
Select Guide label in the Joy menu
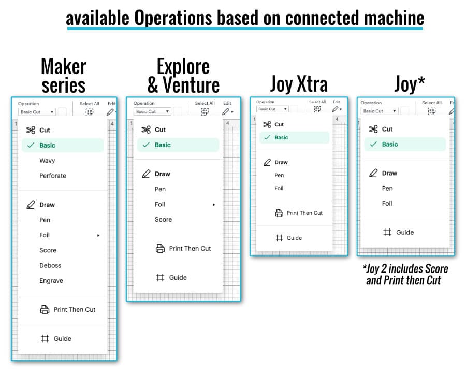pyautogui.click(x=405, y=232)
